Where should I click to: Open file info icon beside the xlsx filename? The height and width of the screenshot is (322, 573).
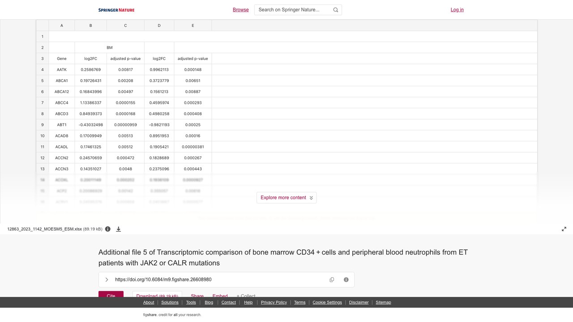pos(107,229)
